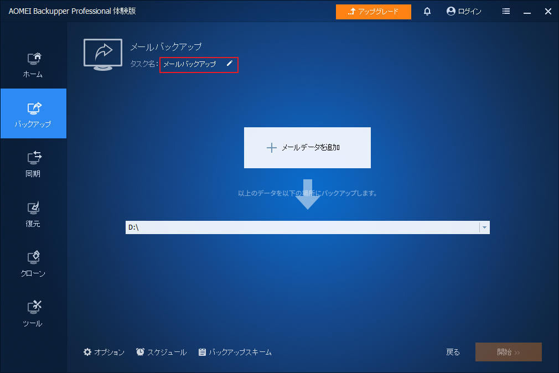Click 戻る (Back) link
Viewport: 559px width, 373px height.
pyautogui.click(x=453, y=353)
